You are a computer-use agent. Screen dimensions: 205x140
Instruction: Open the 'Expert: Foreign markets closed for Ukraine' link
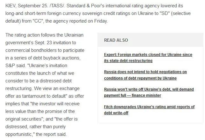tap(148, 55)
